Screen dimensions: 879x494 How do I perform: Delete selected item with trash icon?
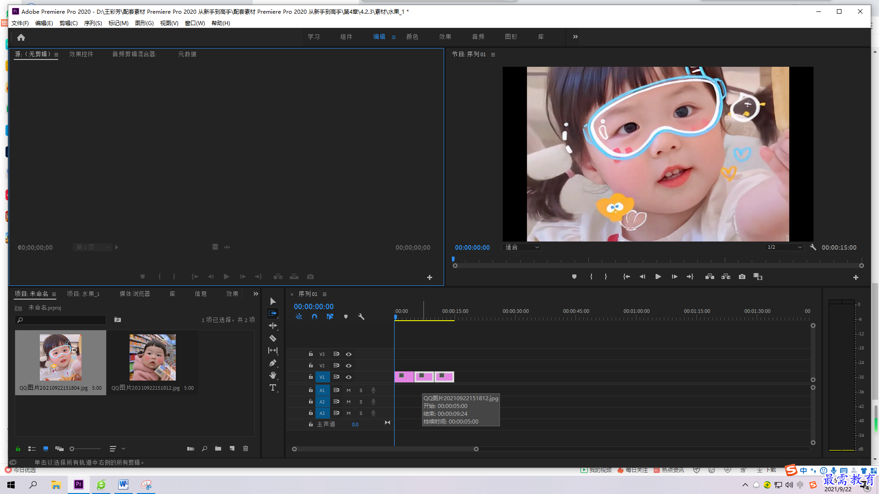point(245,449)
